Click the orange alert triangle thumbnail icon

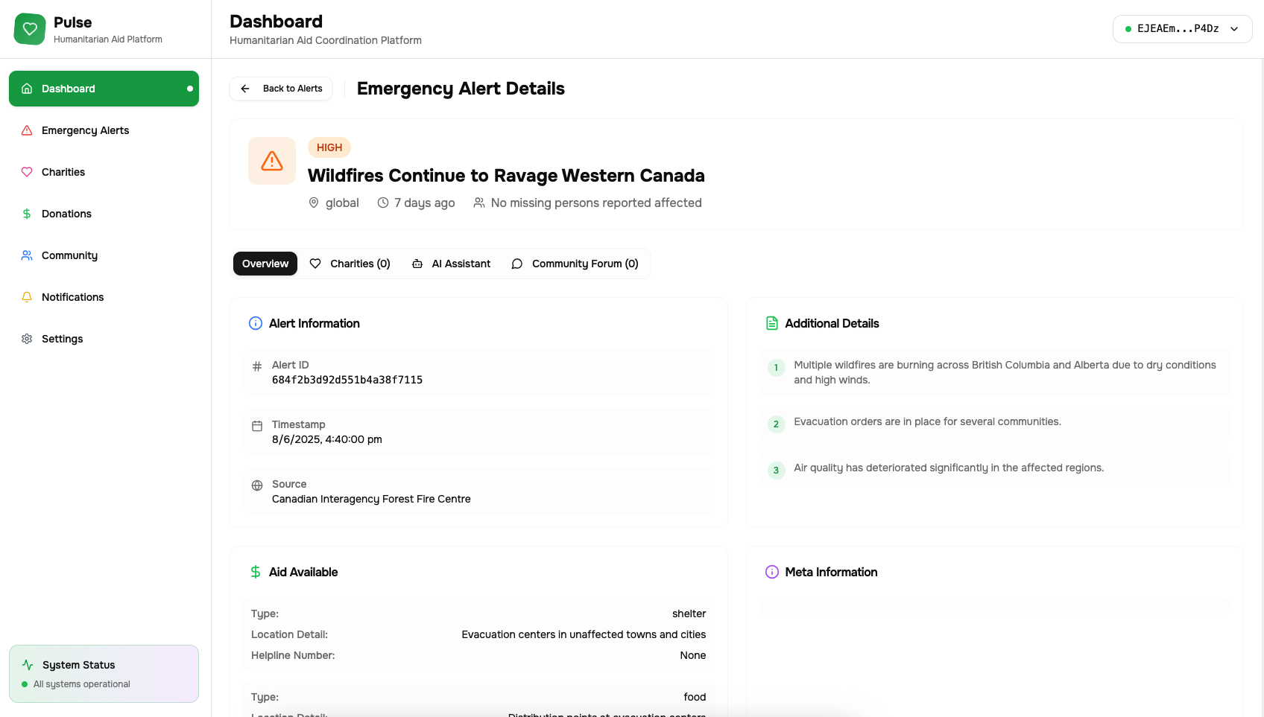click(x=272, y=161)
